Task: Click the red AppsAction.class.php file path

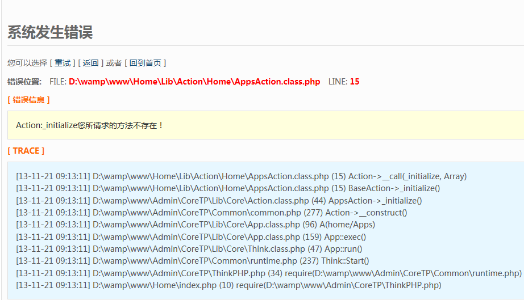Action: click(x=194, y=82)
